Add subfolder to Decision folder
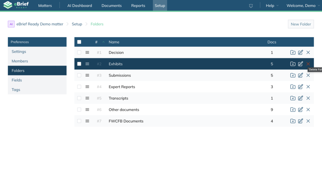 (293, 52)
